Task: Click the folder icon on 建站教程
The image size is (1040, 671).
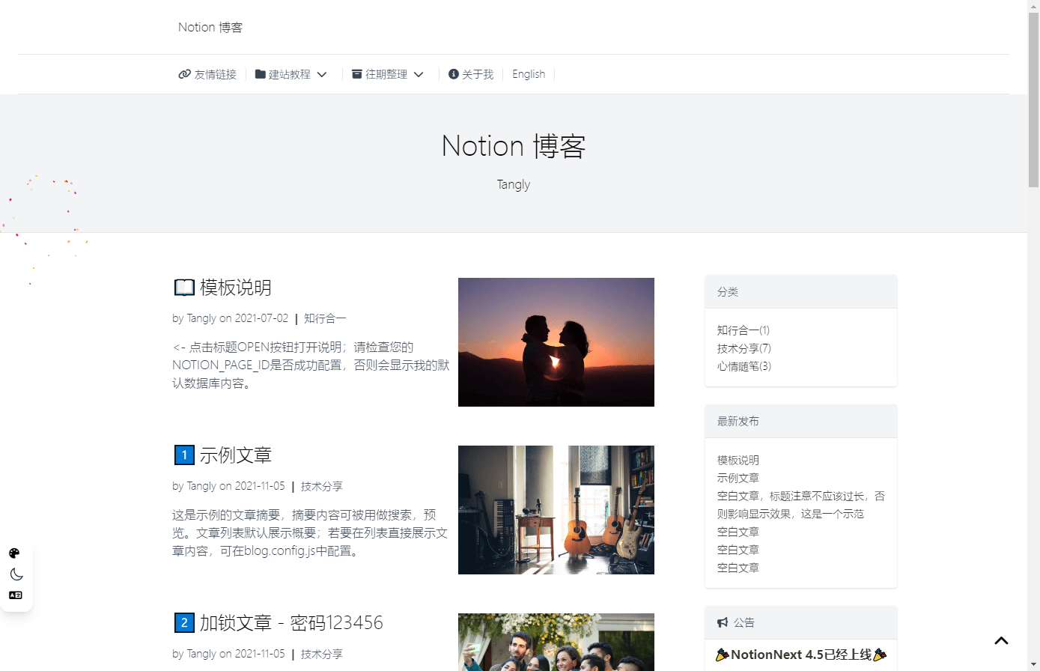Action: point(258,73)
